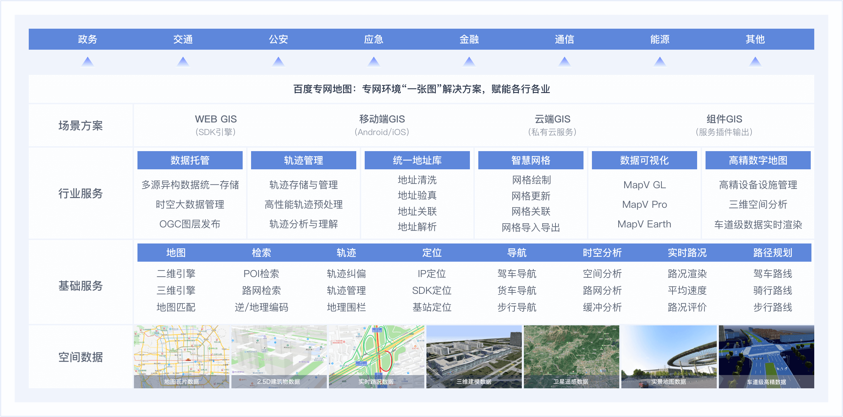Click the 路径规划 column header

(x=773, y=253)
